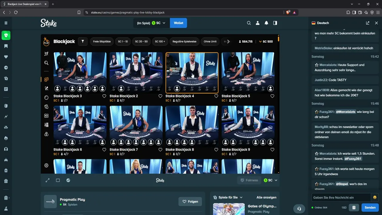This screenshot has height=215, width=382.
Task: Open the hamburger menu in the left sidebar
Action: tap(6, 23)
